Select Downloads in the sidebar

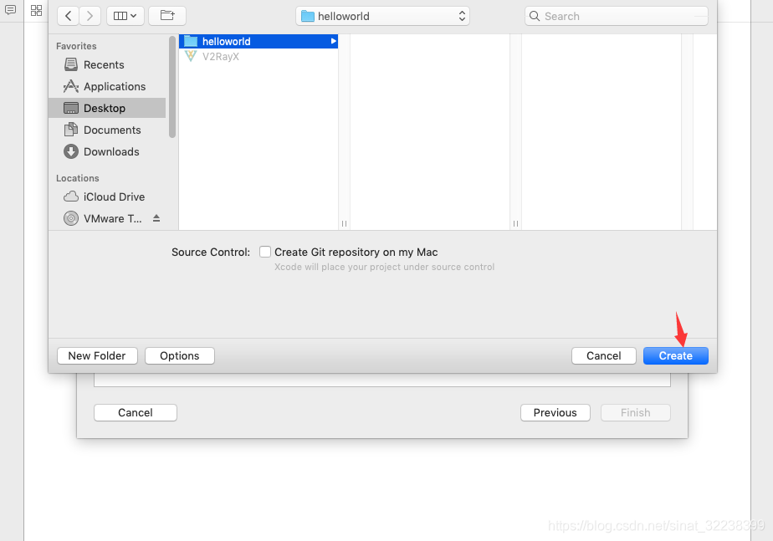tap(107, 151)
